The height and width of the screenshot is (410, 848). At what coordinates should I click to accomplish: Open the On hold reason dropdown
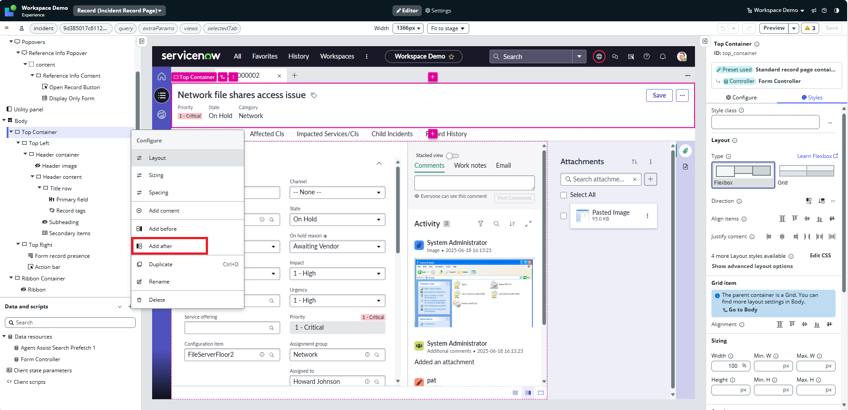(337, 246)
